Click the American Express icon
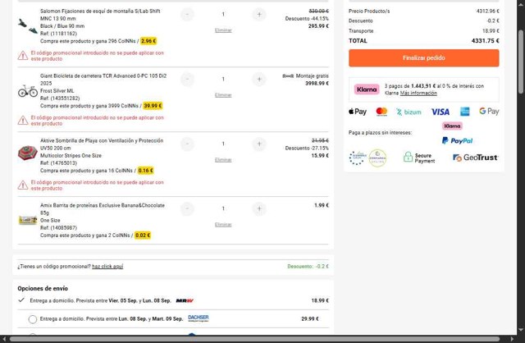This screenshot has height=343, width=525. point(465,112)
